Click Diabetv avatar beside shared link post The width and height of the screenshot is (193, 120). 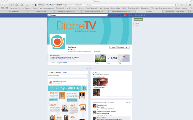(50, 82)
